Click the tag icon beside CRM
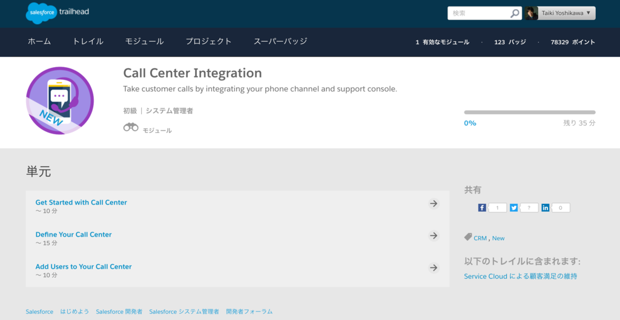This screenshot has height=320, width=620. pyautogui.click(x=468, y=237)
